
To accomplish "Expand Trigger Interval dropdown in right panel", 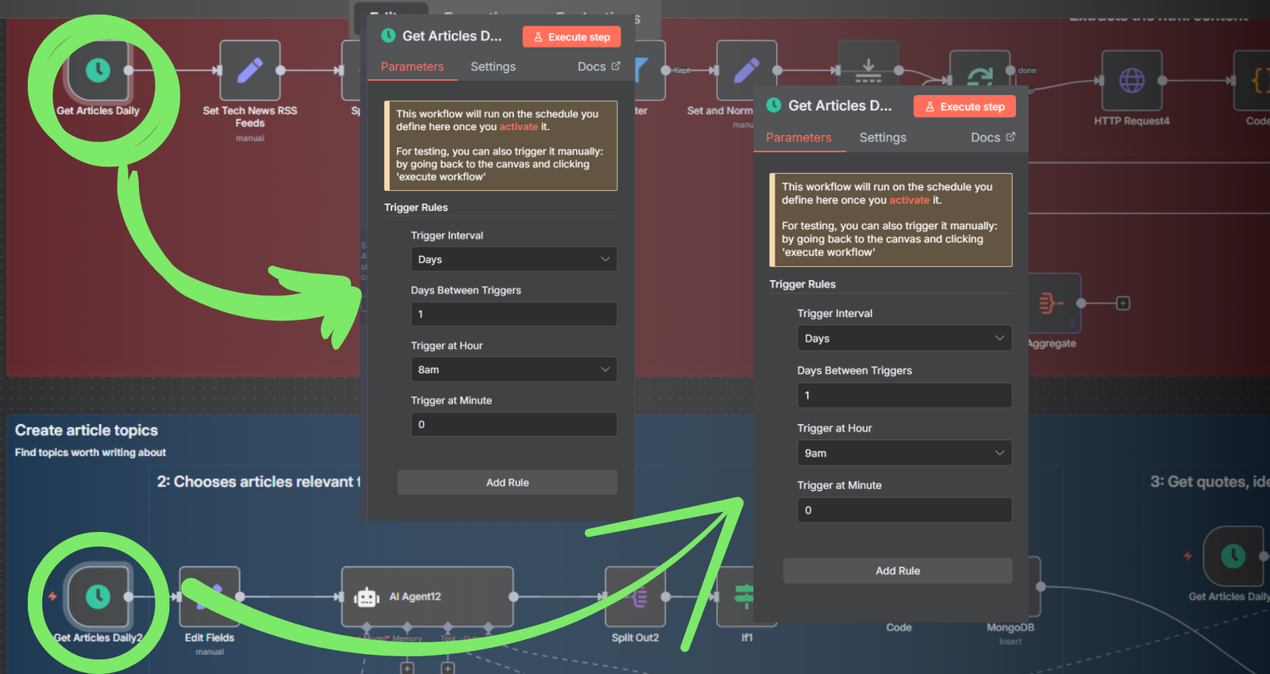I will click(x=904, y=338).
